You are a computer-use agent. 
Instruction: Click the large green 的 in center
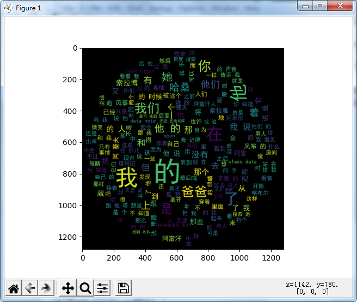pyautogui.click(x=168, y=171)
